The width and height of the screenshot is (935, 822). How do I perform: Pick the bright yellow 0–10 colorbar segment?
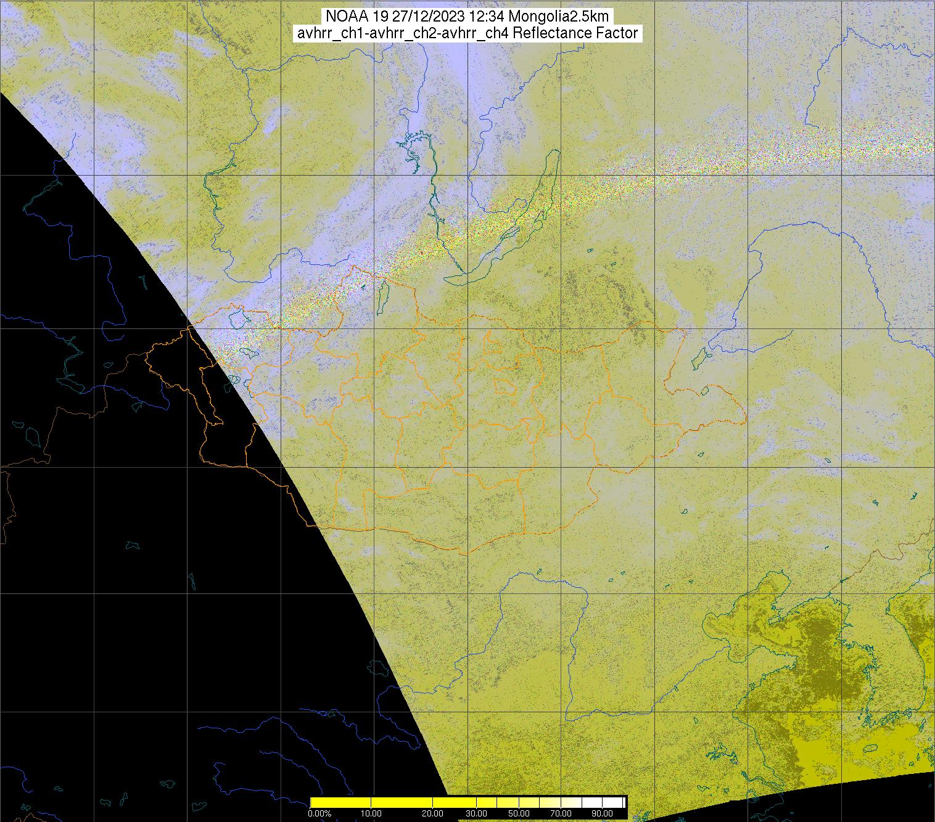coord(340,802)
